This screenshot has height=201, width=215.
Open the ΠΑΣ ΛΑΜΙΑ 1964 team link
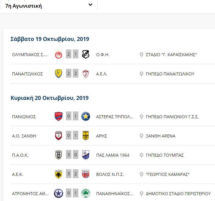tap(113, 155)
